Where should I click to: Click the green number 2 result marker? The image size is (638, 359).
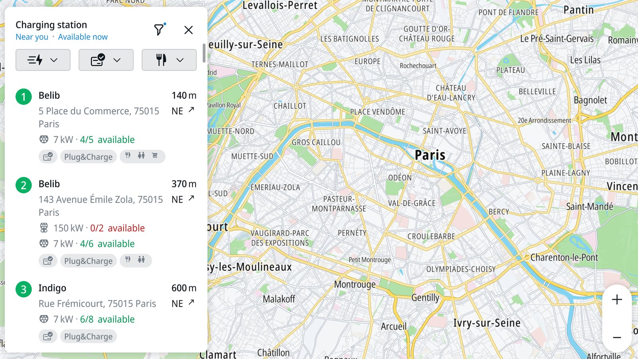click(x=24, y=185)
